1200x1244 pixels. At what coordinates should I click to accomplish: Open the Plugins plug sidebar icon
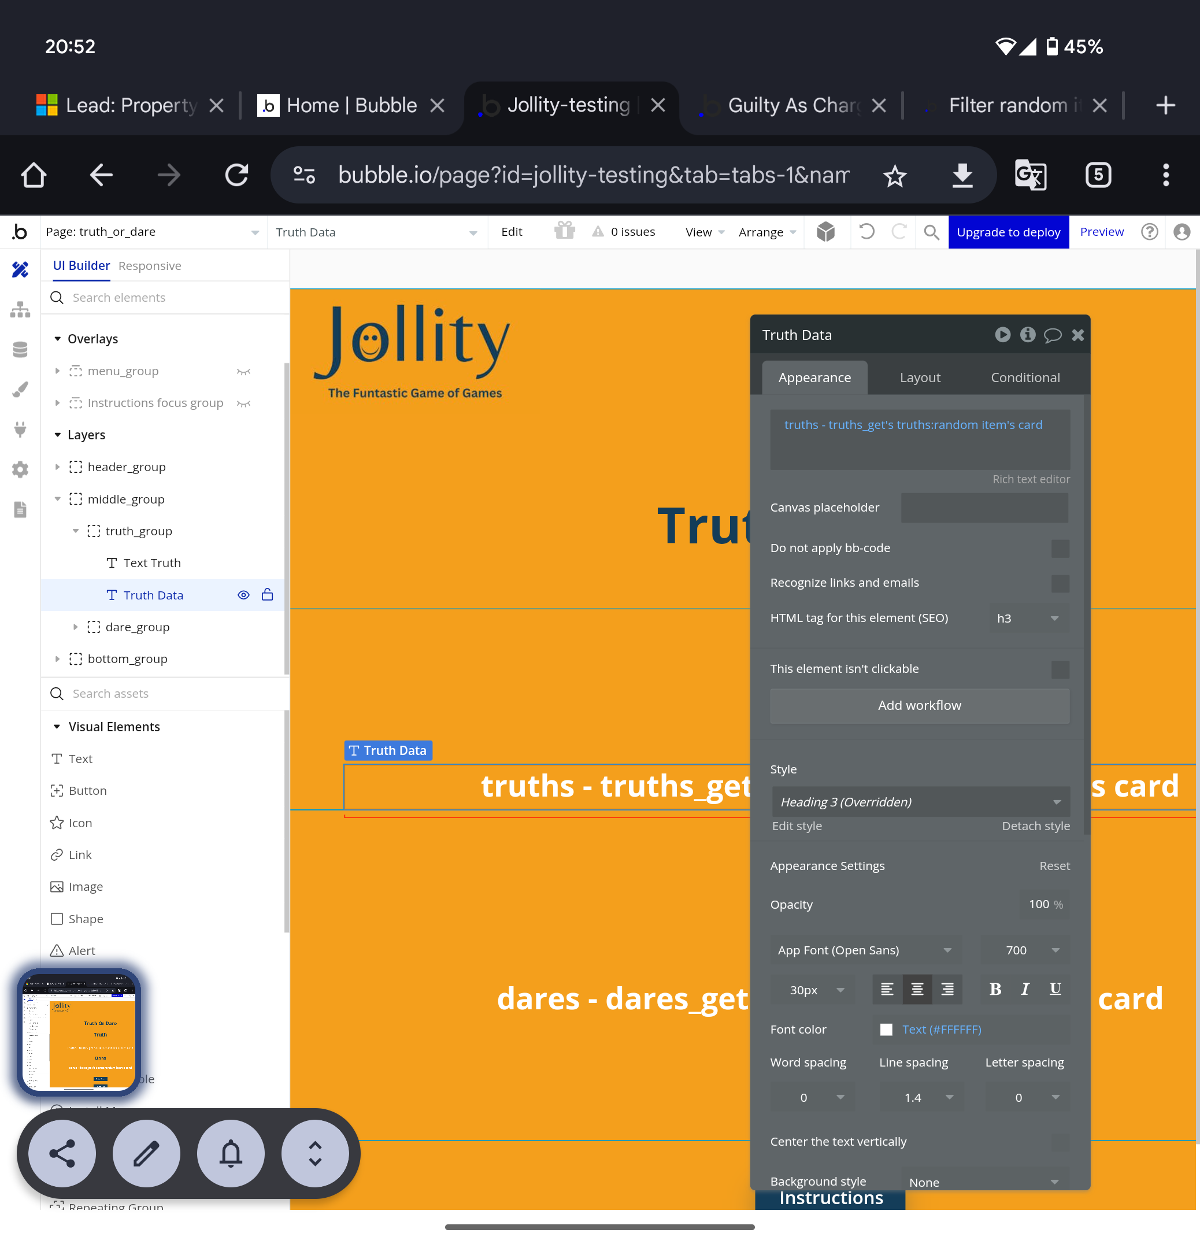point(20,429)
